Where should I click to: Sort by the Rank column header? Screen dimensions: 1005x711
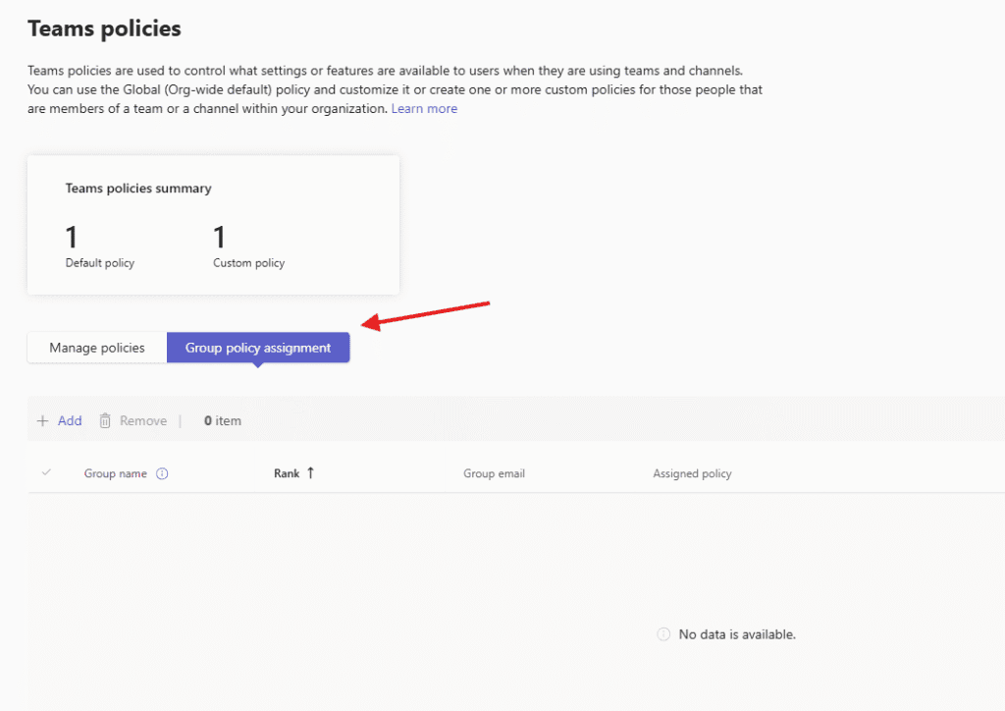click(287, 473)
